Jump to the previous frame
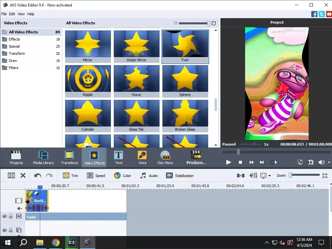The image size is (332, 249). [x=251, y=162]
